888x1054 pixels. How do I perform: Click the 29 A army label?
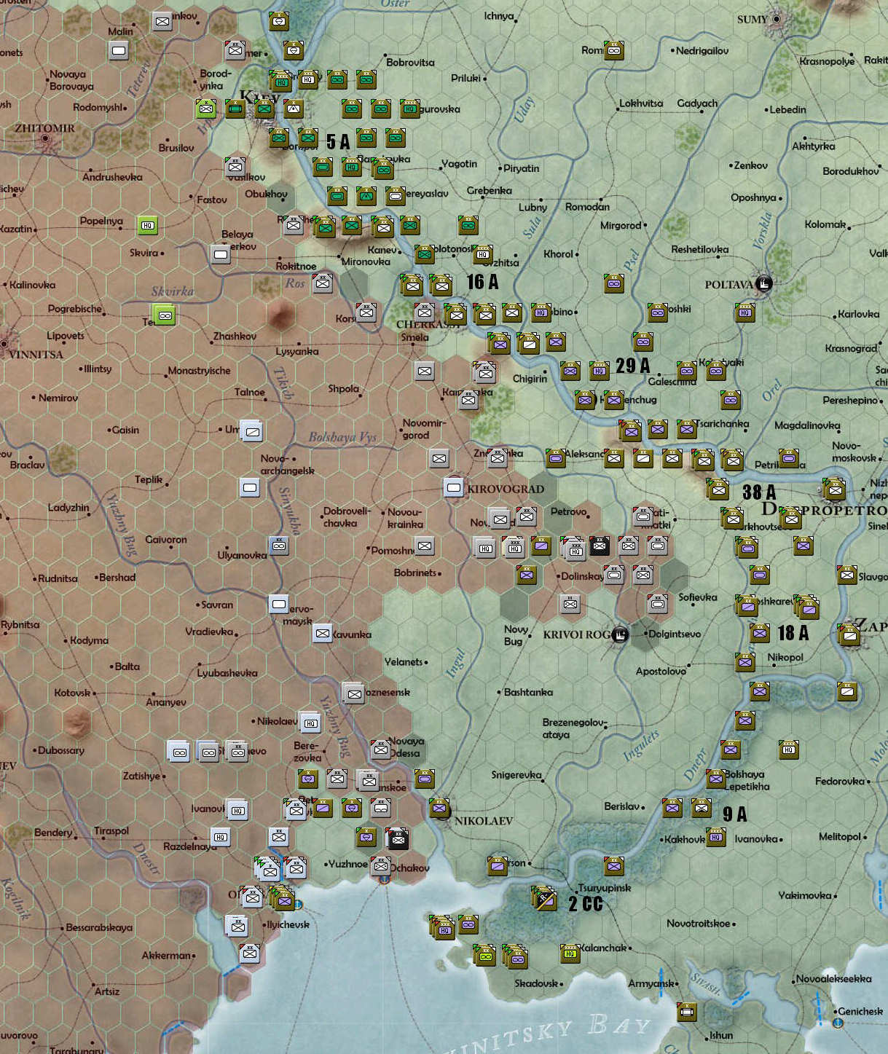pyautogui.click(x=632, y=365)
